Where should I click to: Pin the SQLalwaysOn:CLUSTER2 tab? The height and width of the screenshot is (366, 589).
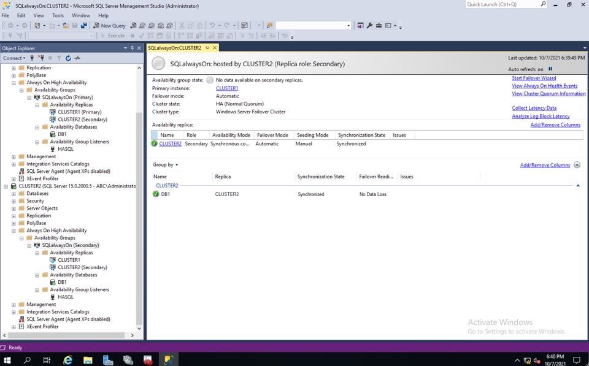tap(207, 48)
